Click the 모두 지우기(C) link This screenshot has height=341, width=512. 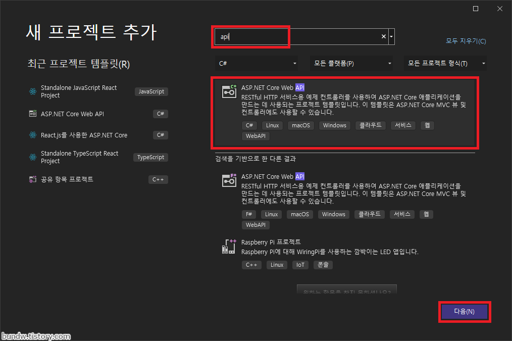coord(466,41)
